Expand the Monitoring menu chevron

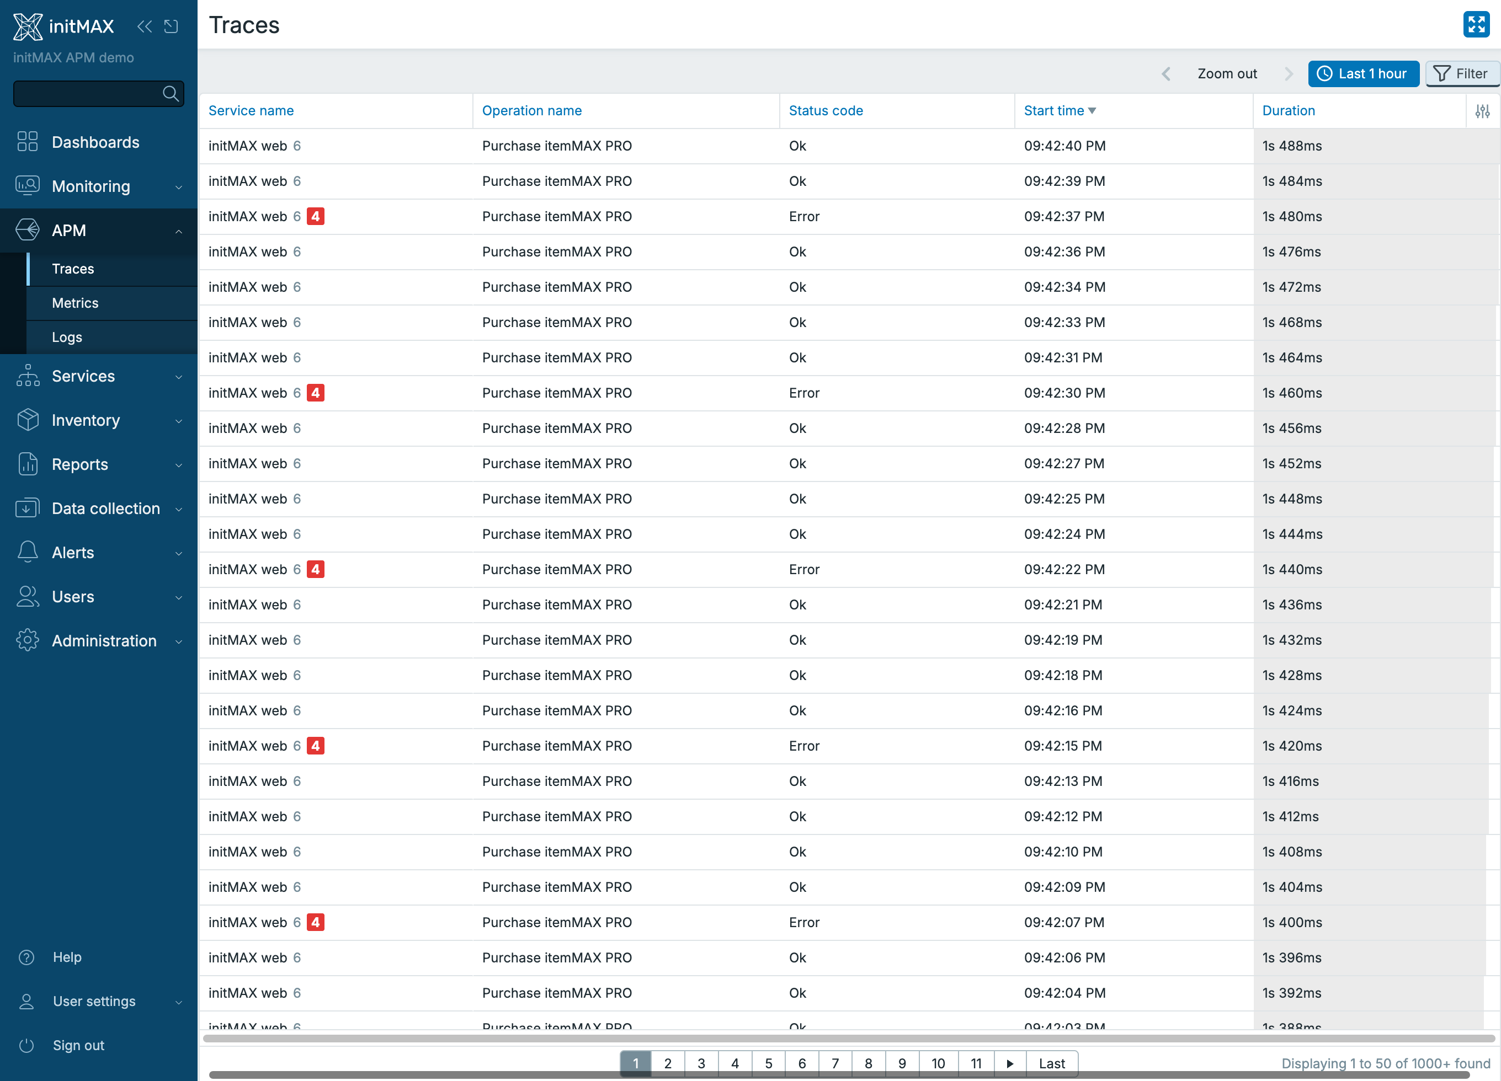coord(179,187)
